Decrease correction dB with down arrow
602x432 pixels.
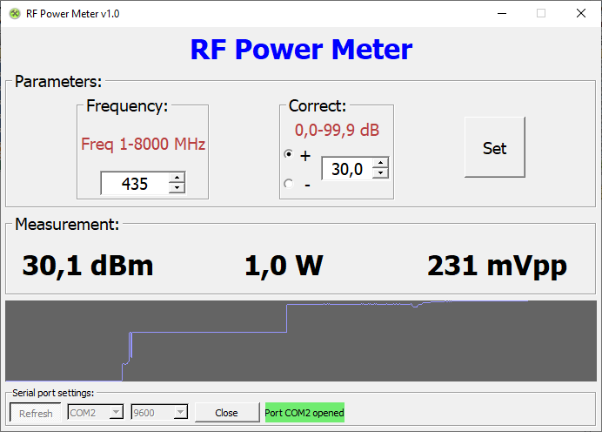[x=380, y=172]
